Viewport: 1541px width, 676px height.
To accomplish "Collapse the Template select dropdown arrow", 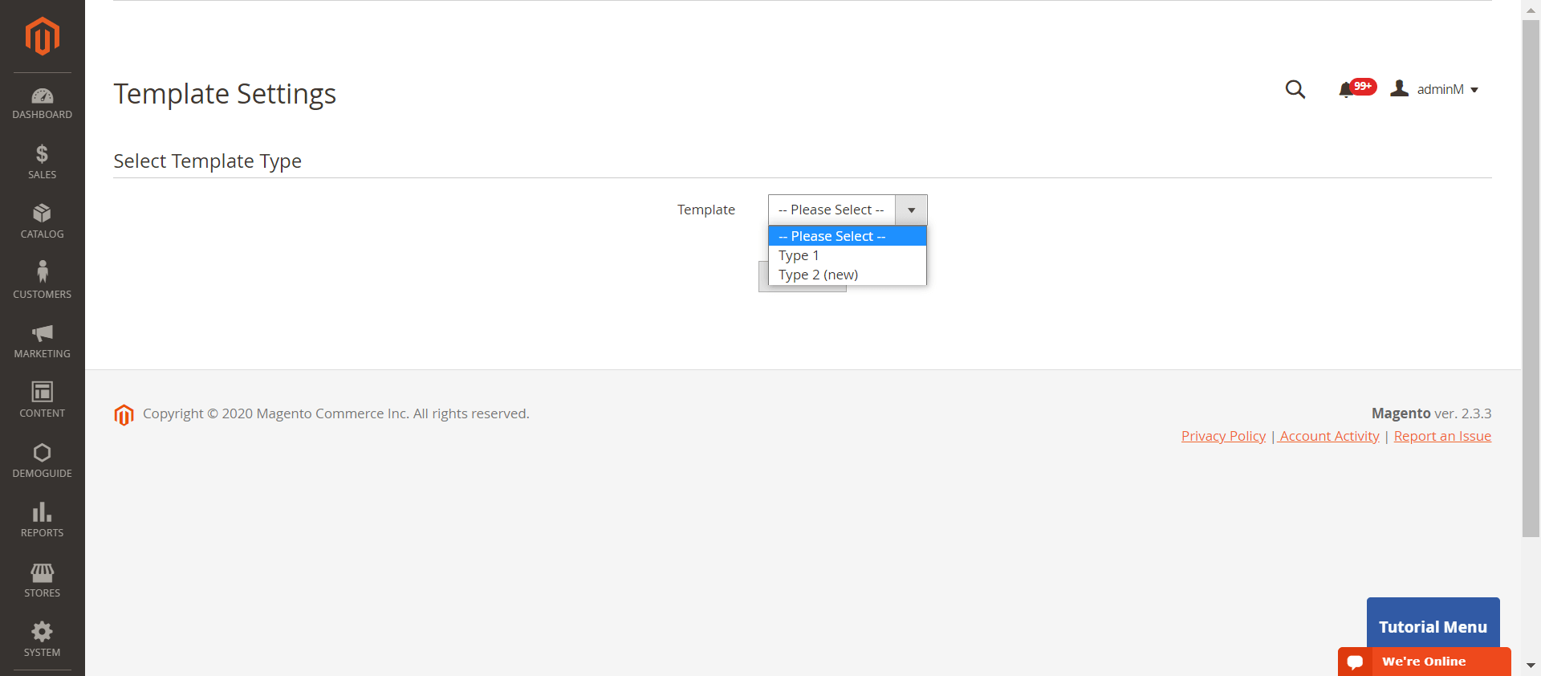I will pyautogui.click(x=911, y=210).
